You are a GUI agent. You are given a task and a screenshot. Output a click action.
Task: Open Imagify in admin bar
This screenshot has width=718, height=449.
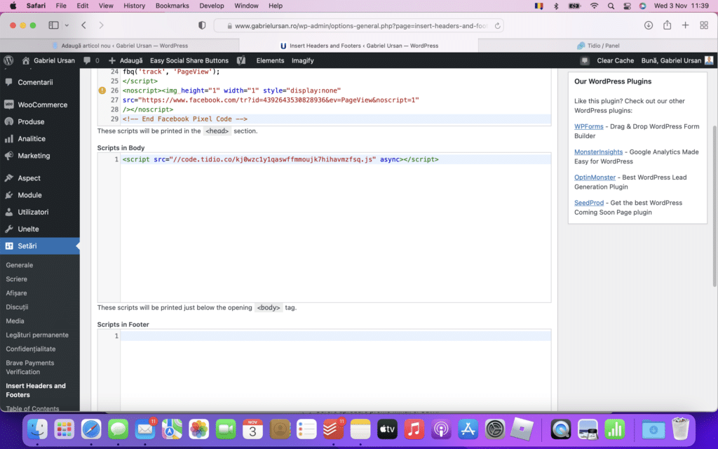tap(303, 60)
